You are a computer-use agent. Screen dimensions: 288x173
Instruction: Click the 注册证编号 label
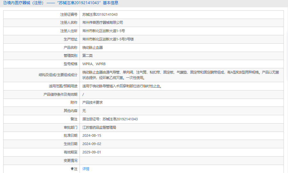pos(69,14)
